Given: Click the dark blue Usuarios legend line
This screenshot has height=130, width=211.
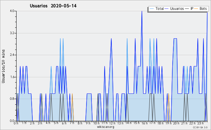Looking at the screenshot, I should (167, 9).
